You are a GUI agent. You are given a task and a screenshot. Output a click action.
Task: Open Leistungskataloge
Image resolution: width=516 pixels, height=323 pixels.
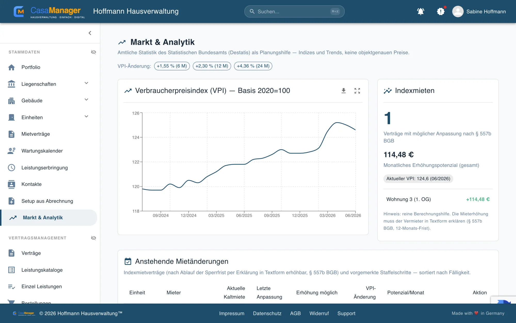[49, 270]
